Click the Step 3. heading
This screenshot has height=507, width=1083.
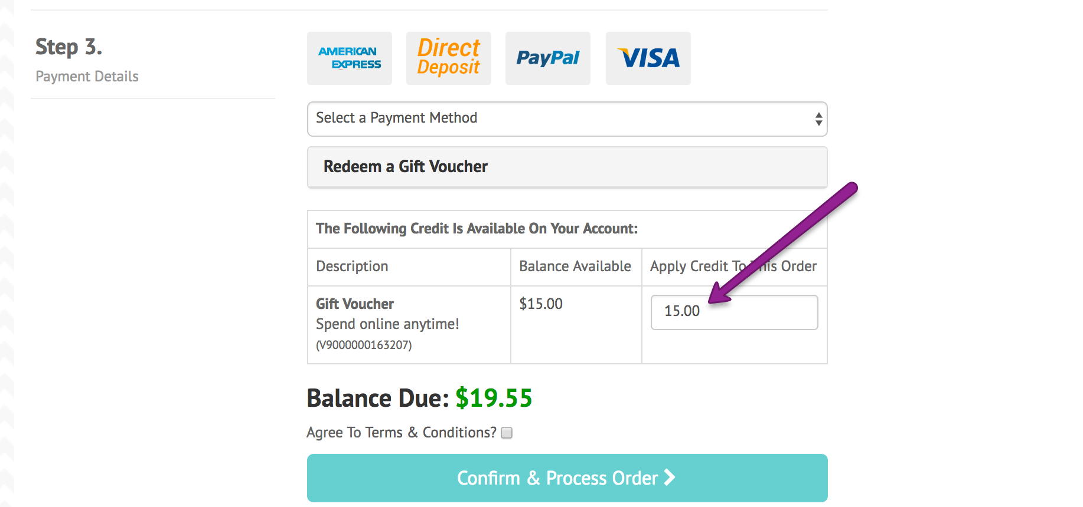(x=68, y=47)
